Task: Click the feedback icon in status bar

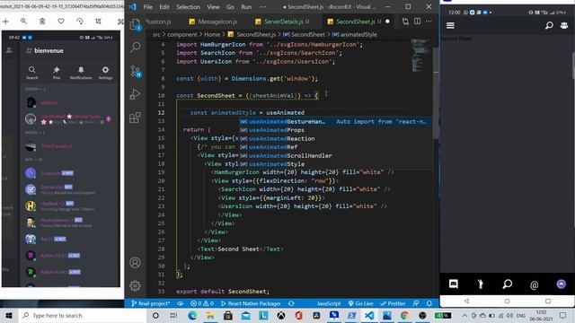Action: click(416, 303)
